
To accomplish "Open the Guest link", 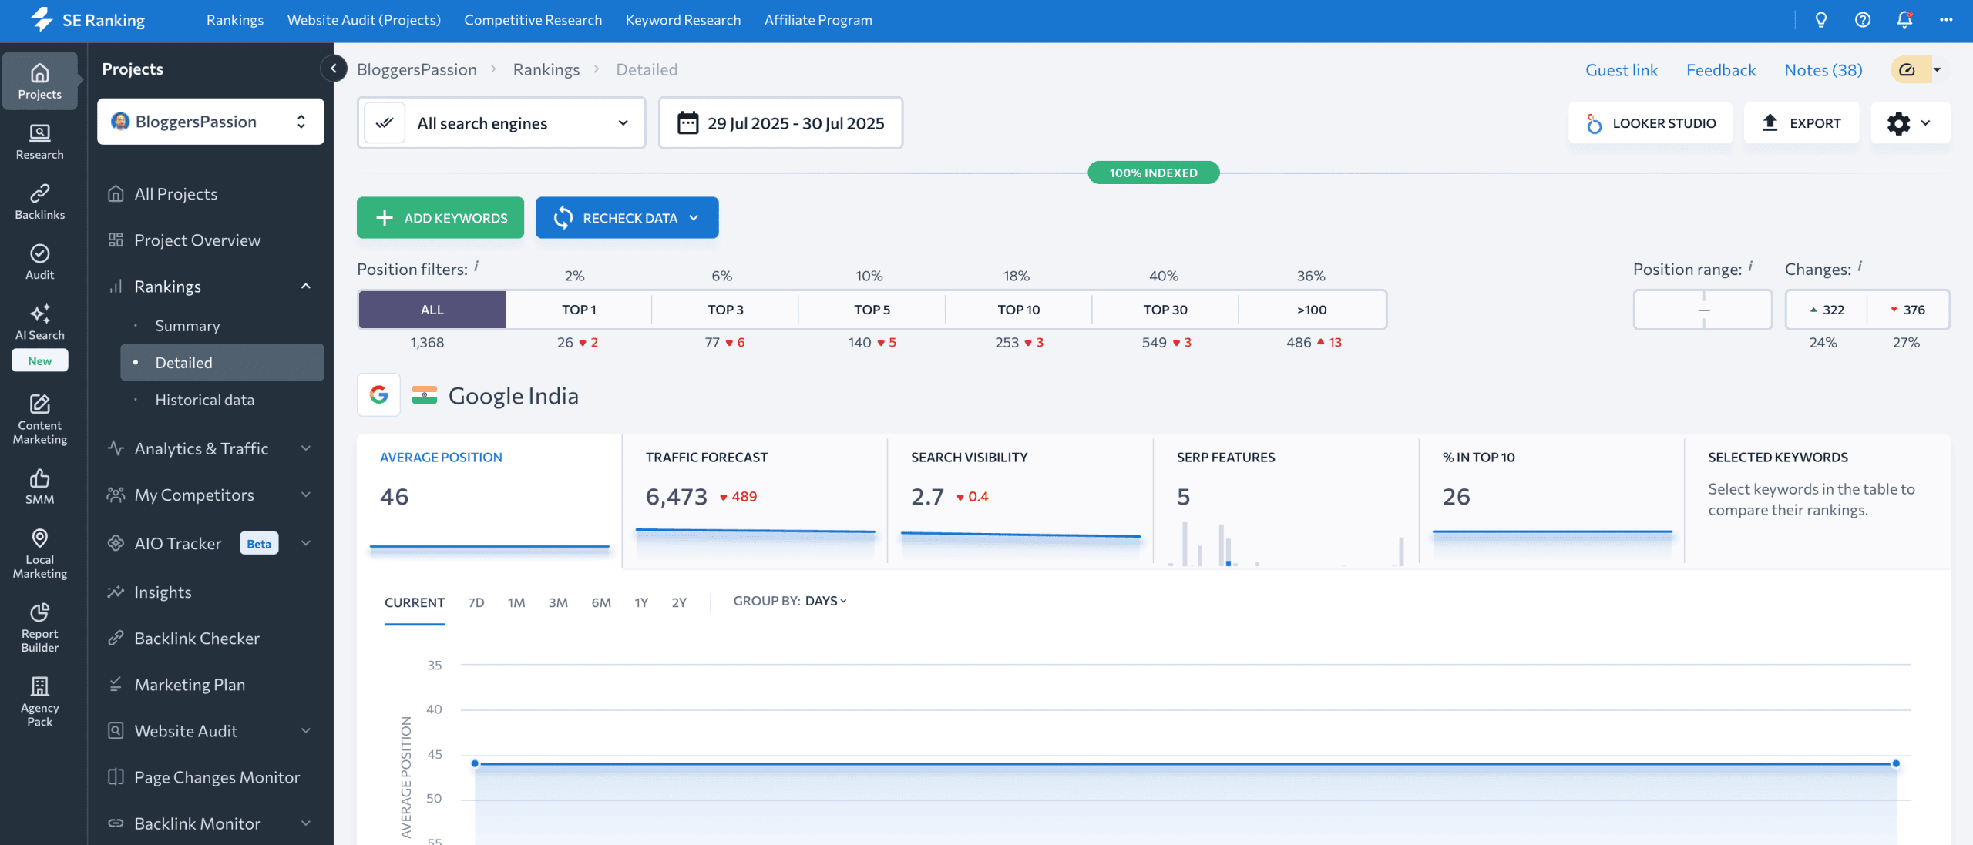I will [x=1622, y=70].
